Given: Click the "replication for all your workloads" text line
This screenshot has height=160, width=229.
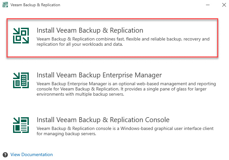Looking at the screenshot, I should tap(80, 44).
